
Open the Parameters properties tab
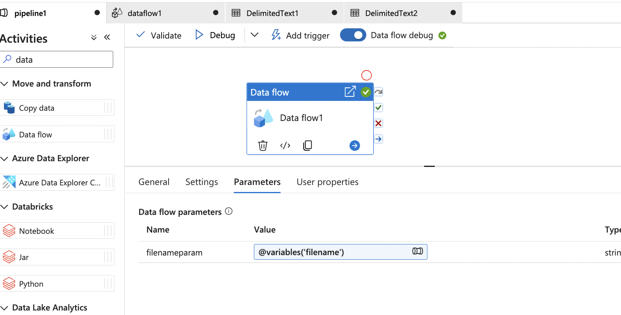click(257, 182)
